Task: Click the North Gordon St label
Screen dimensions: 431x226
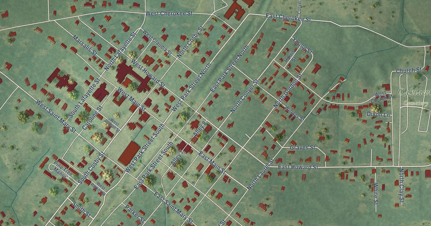Action: pyautogui.click(x=287, y=91)
